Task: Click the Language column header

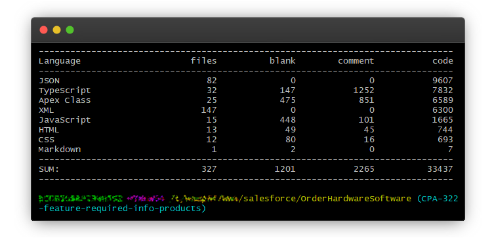Action: (60, 61)
